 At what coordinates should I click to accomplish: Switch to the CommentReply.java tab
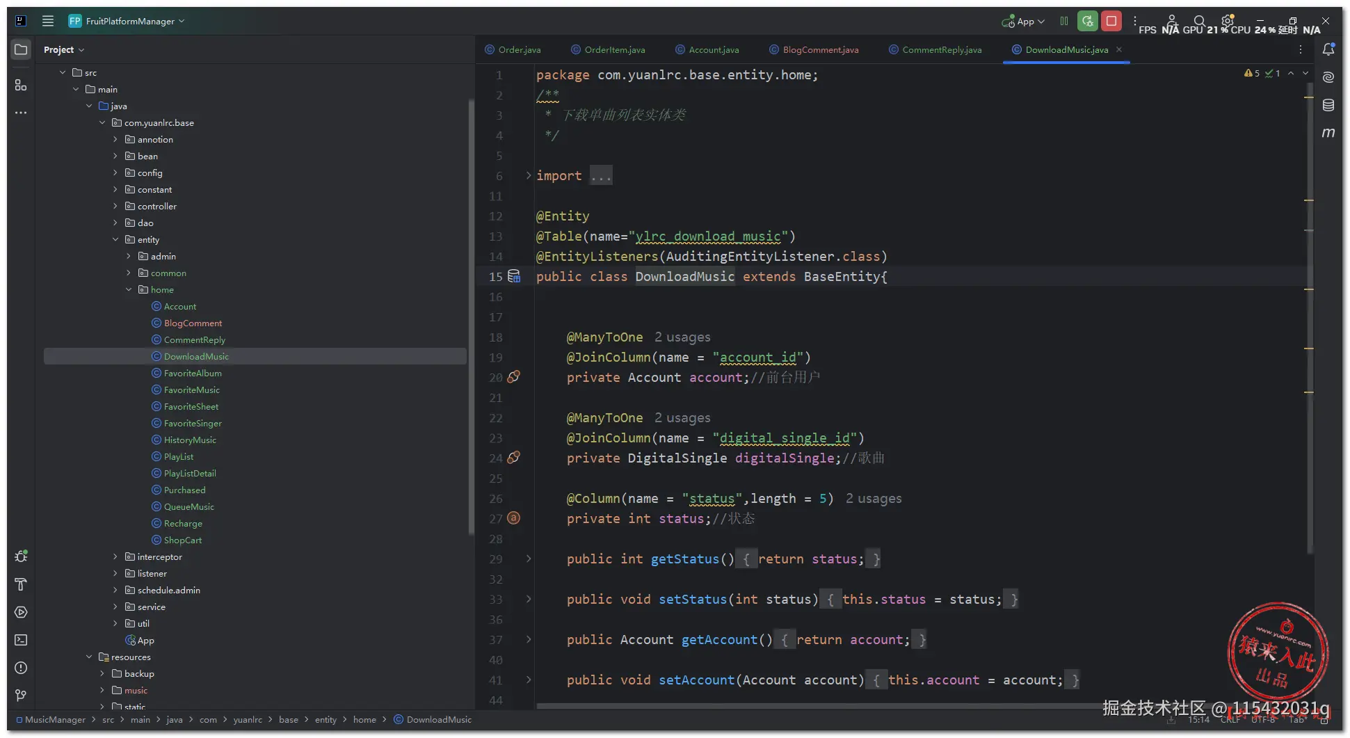pyautogui.click(x=935, y=49)
